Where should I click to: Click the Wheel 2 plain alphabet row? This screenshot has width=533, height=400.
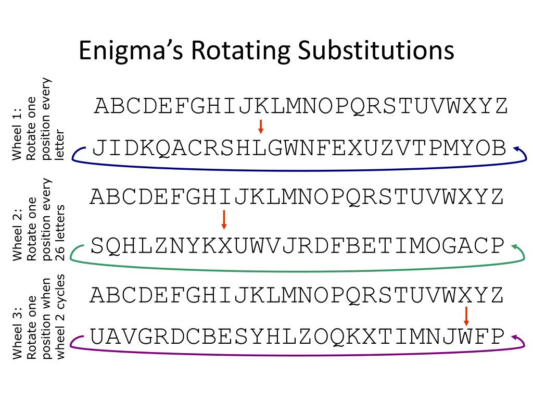click(296, 197)
